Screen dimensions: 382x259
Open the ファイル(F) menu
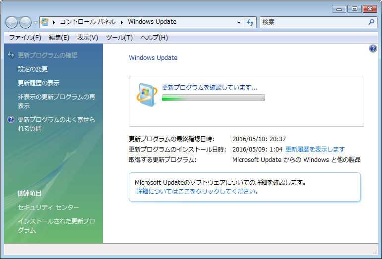tap(25, 38)
